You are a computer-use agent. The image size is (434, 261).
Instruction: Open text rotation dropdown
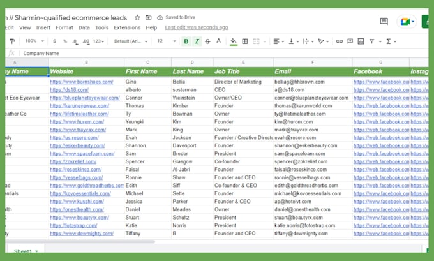pos(323,41)
